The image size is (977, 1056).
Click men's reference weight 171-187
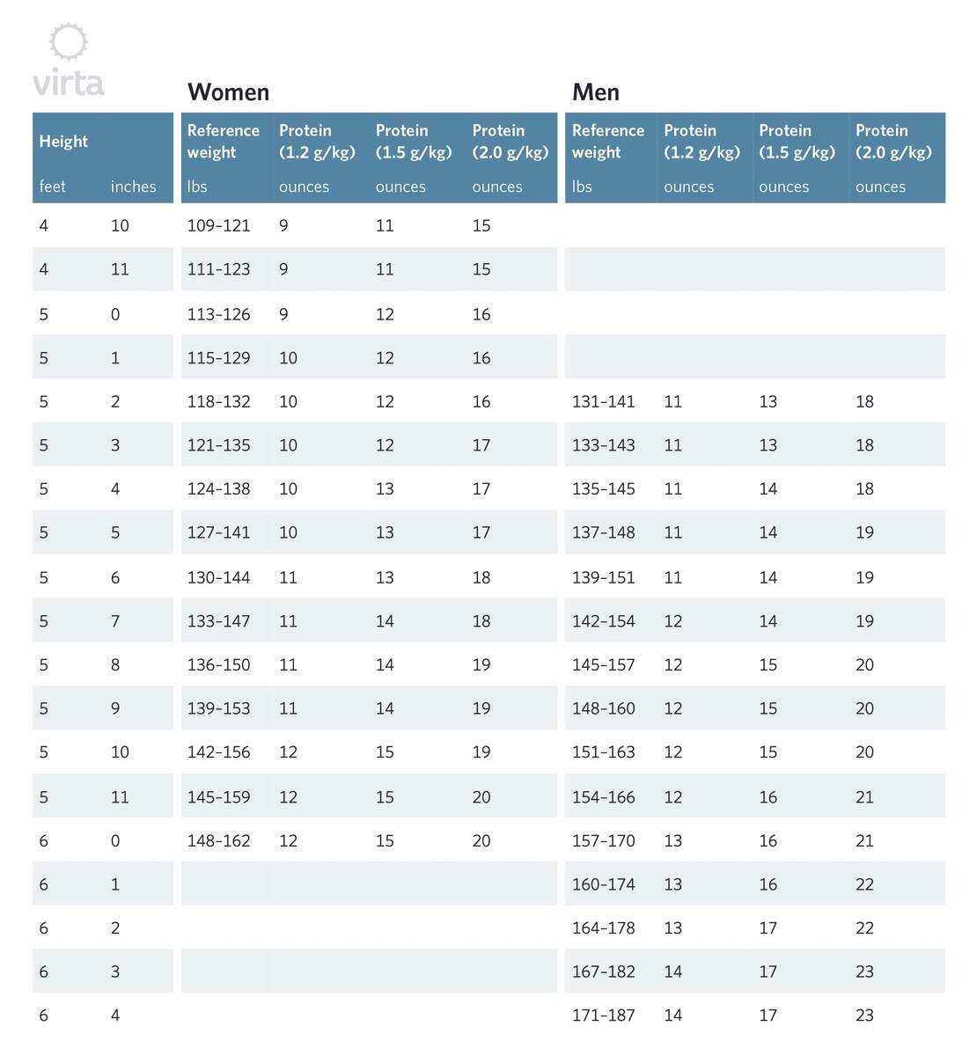point(604,1015)
